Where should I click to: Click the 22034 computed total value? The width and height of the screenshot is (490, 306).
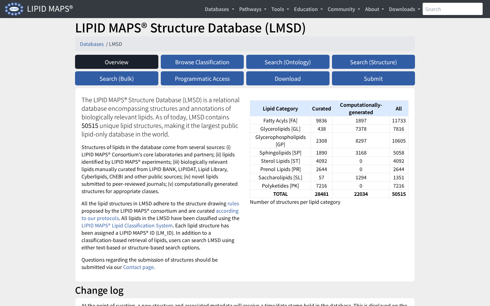361,194
